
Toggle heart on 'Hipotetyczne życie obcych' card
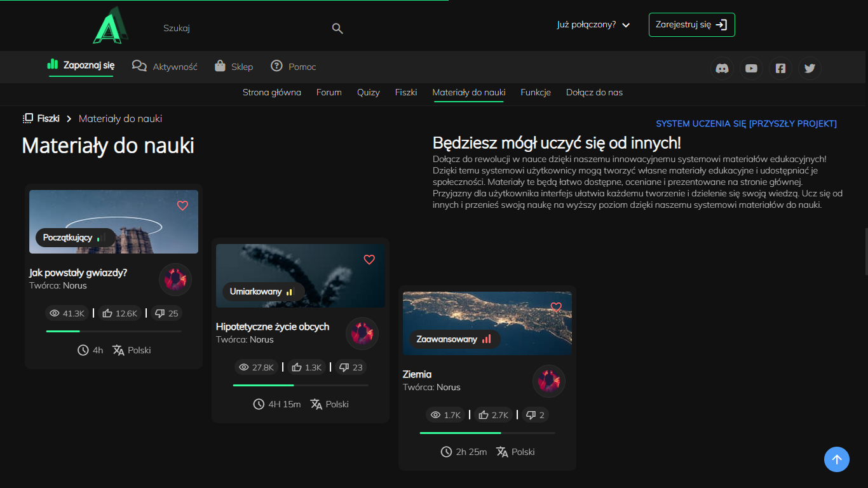[369, 259]
